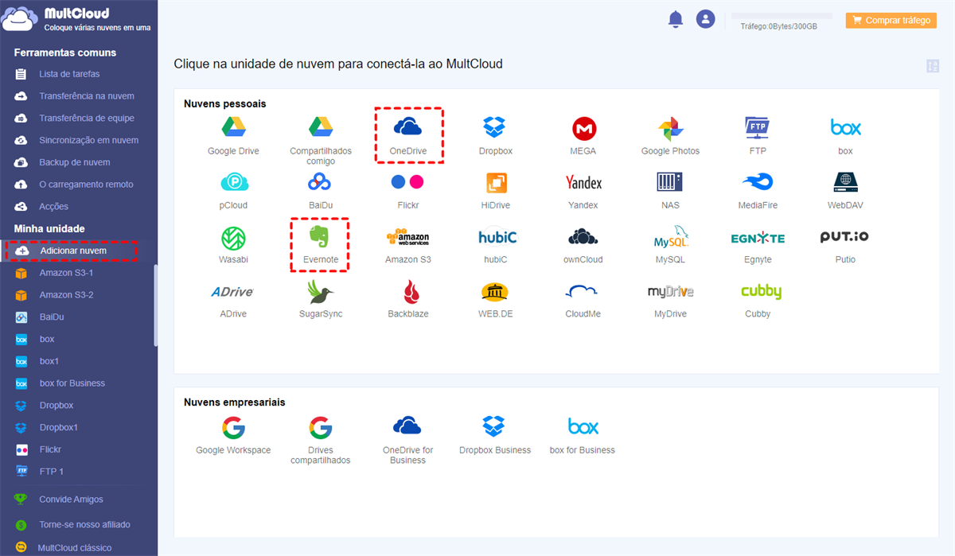
Task: Choose the Putio service
Action: pos(845,244)
